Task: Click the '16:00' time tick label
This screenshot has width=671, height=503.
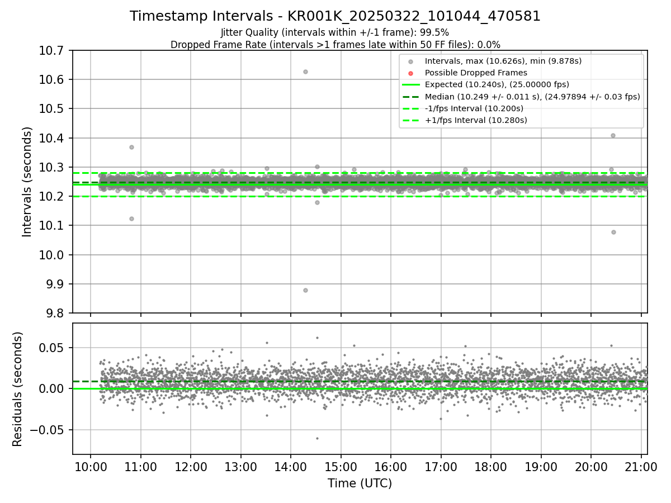Action: pos(391,467)
